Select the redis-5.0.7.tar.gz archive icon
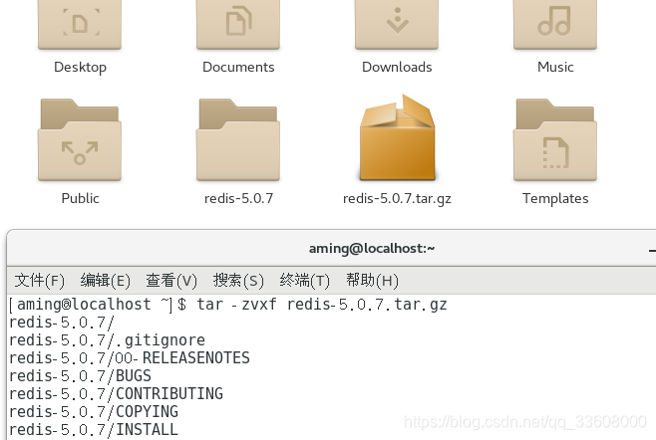Image resolution: width=656 pixels, height=440 pixels. (x=397, y=137)
